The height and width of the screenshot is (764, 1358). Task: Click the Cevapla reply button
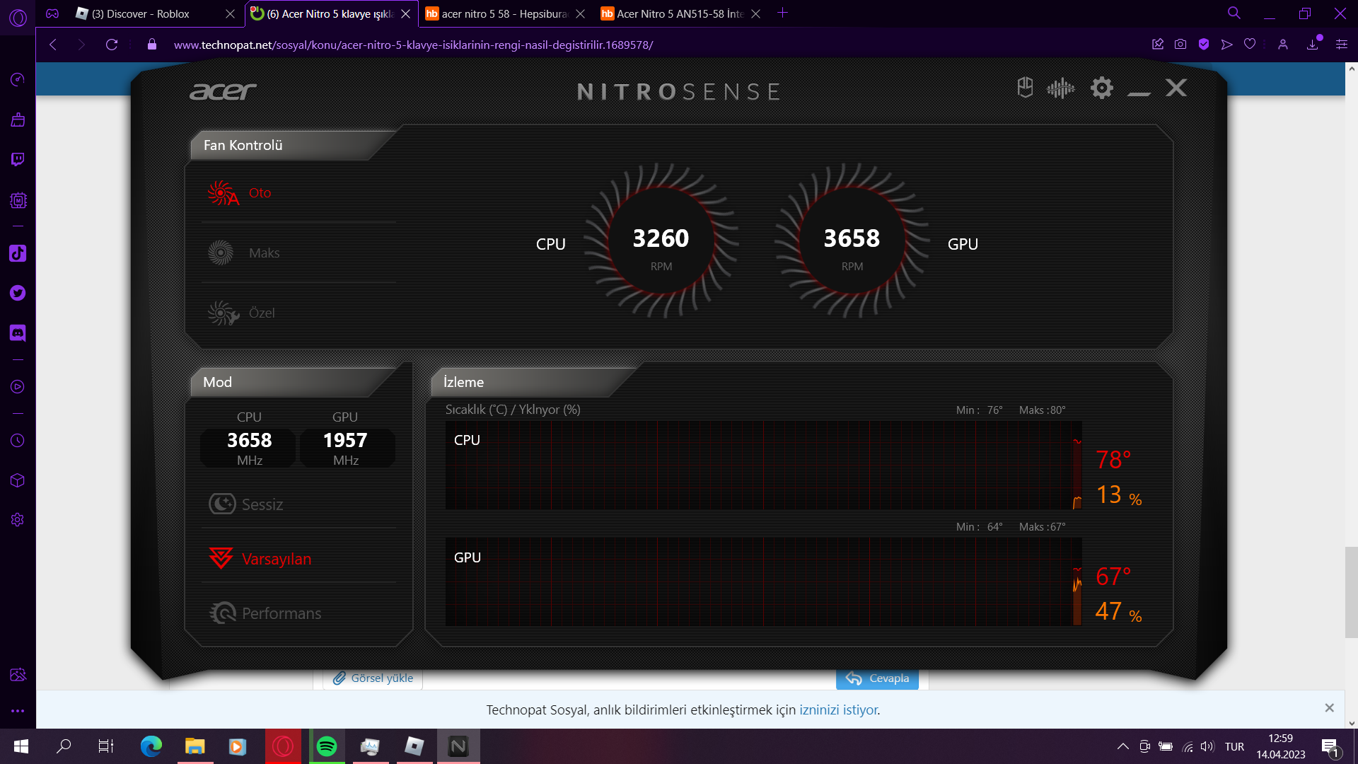pos(877,678)
